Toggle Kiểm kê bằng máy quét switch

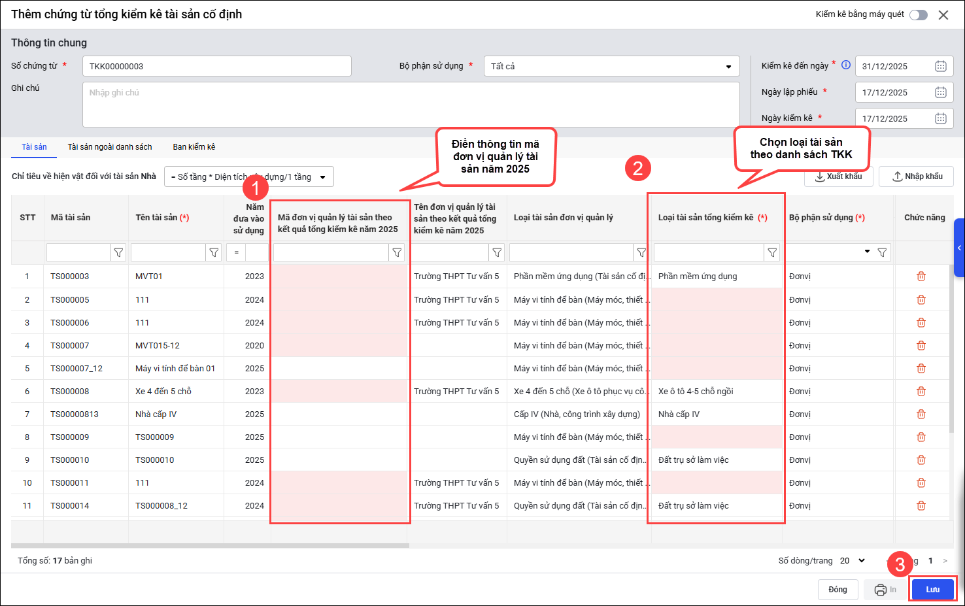coord(918,15)
